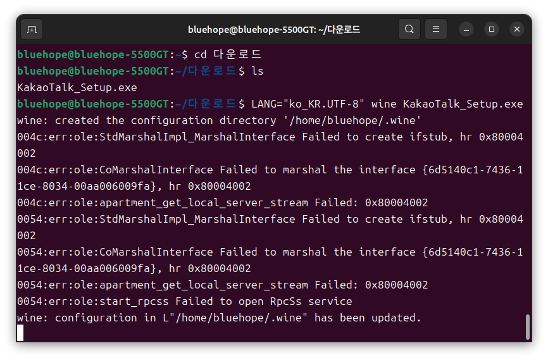This screenshot has width=548, height=360.
Task: Click the 'start_rpcss Failed to open RpcSs' line
Action: pos(185,301)
